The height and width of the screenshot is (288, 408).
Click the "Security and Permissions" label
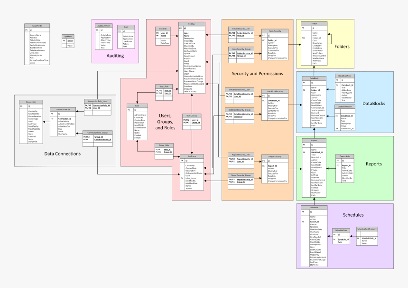pos(257,74)
